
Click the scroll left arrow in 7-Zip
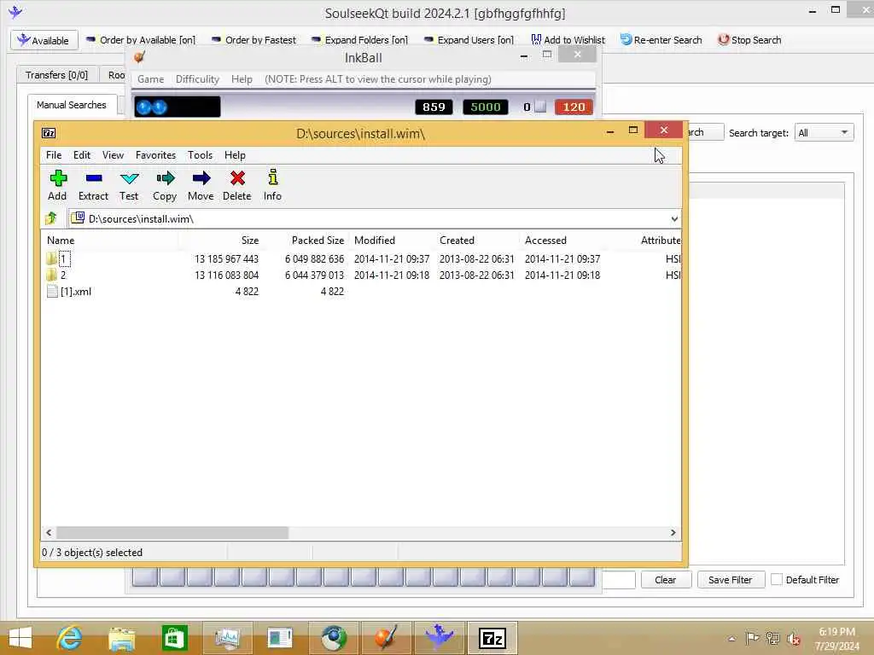click(x=49, y=532)
